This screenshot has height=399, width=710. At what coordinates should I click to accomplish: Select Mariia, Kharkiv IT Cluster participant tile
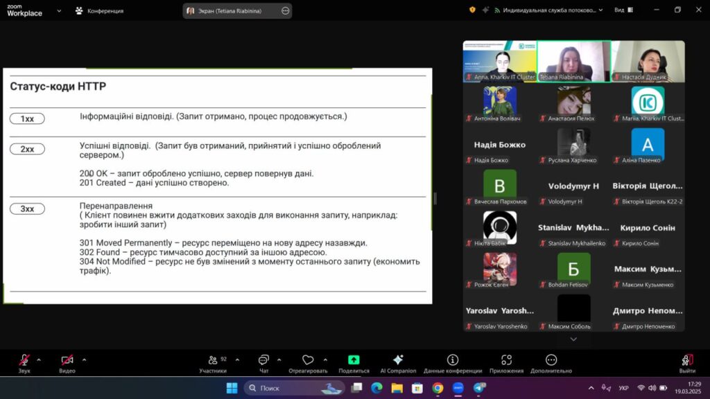pos(648,103)
